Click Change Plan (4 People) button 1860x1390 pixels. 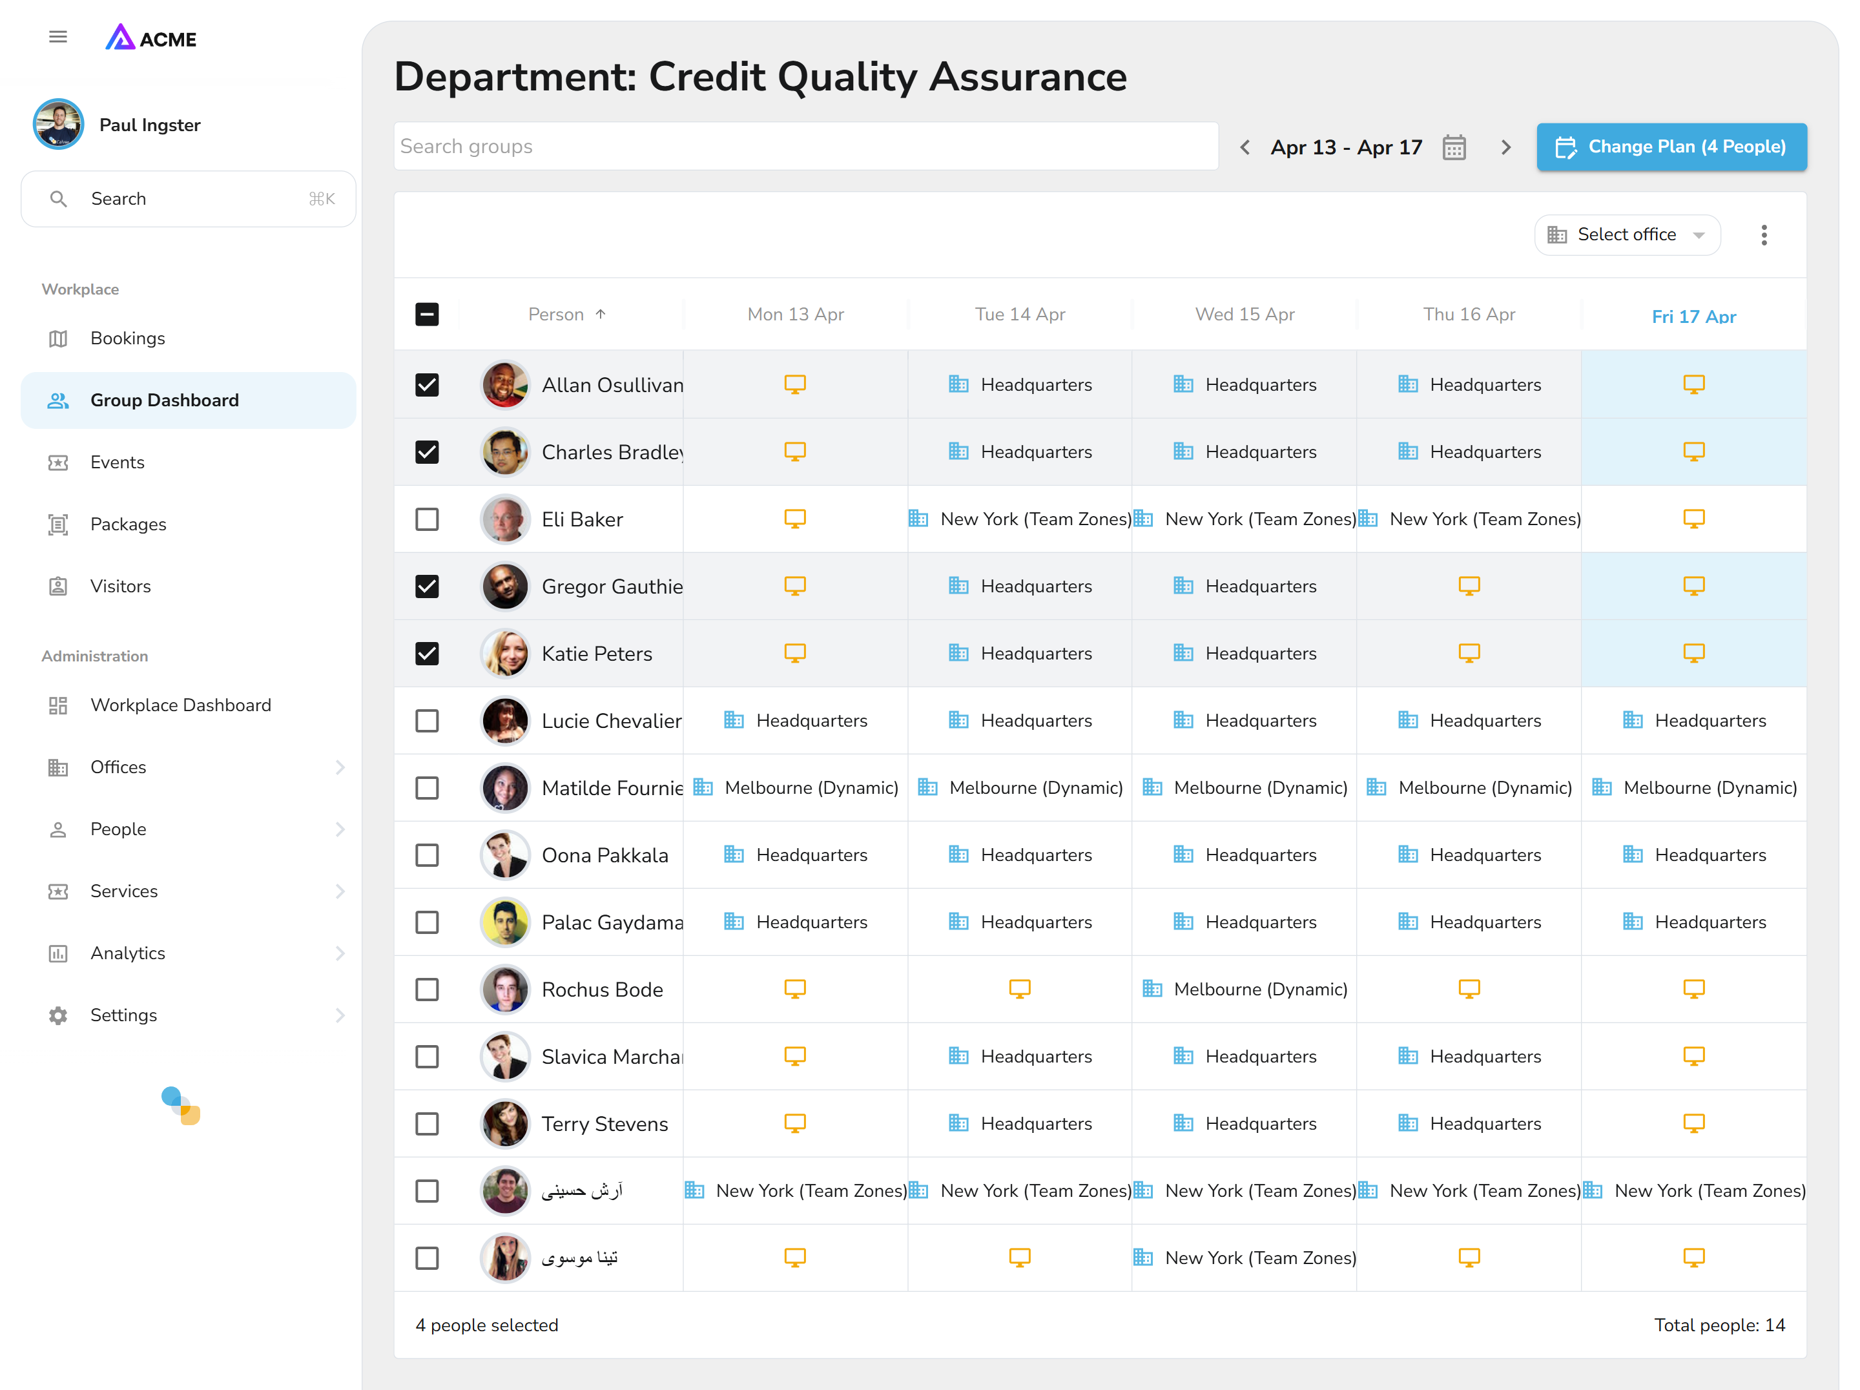pyautogui.click(x=1671, y=147)
